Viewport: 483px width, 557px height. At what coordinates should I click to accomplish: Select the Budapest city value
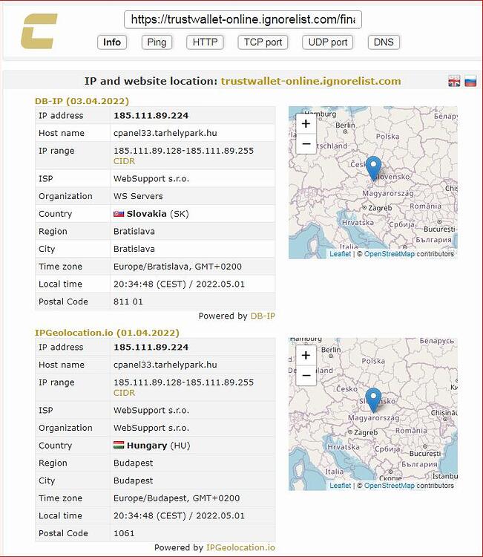point(133,481)
